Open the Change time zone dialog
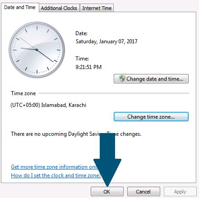The width and height of the screenshot is (199, 198). click(151, 116)
